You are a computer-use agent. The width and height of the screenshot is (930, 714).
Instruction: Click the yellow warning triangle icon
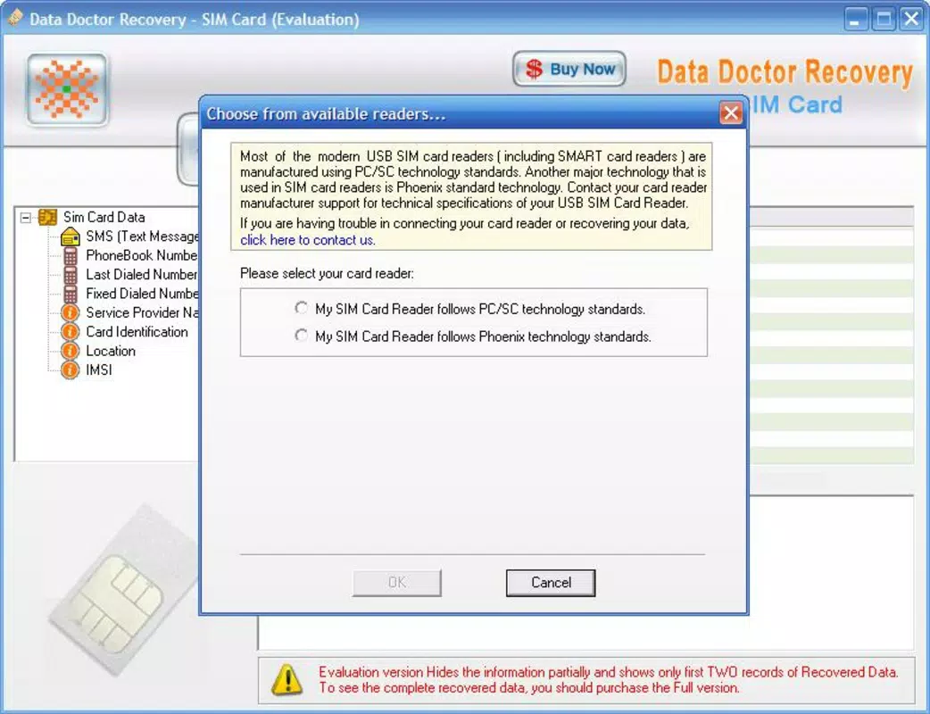pos(287,679)
